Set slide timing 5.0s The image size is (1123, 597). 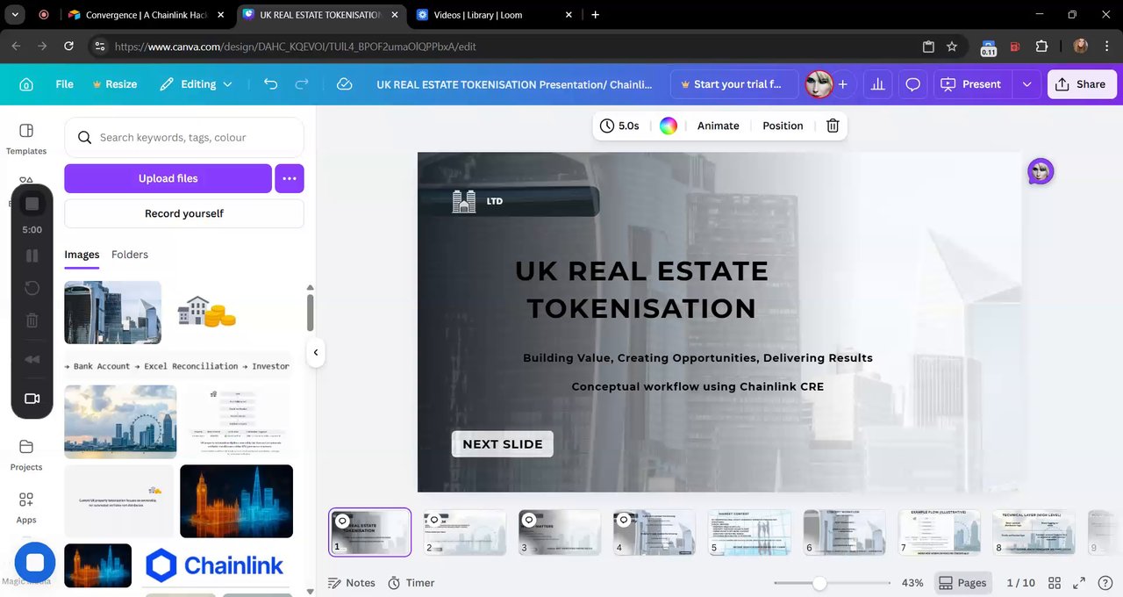click(x=620, y=126)
